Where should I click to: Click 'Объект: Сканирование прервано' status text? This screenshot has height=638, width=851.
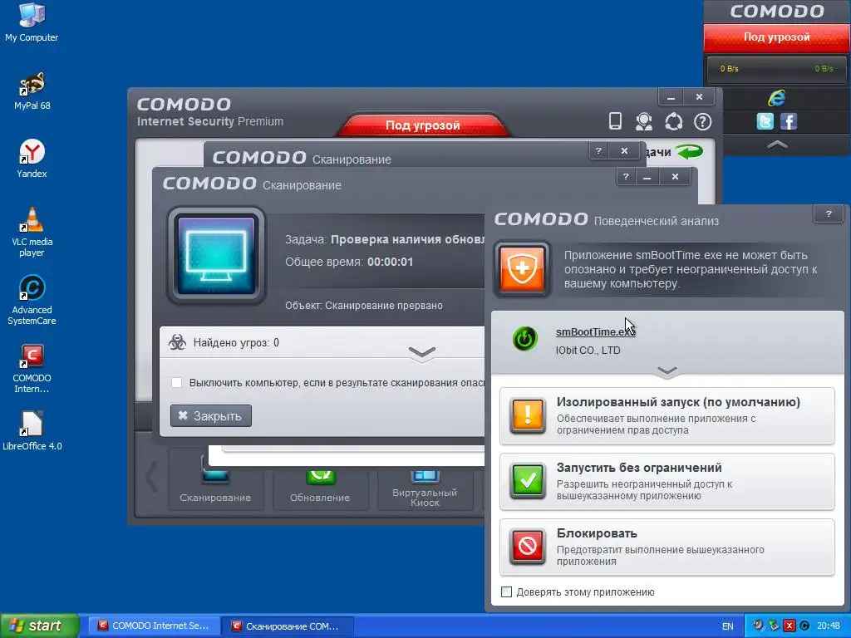coord(364,306)
